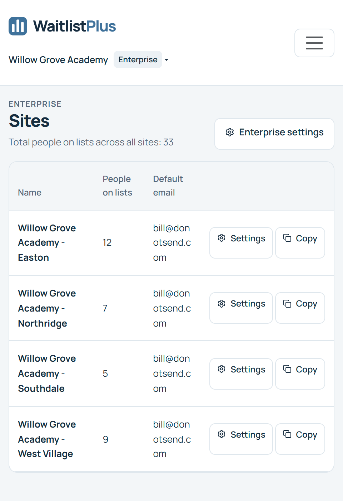The height and width of the screenshot is (501, 343).
Task: Click the Willow Grove Academy - West Village name
Action: [47, 439]
